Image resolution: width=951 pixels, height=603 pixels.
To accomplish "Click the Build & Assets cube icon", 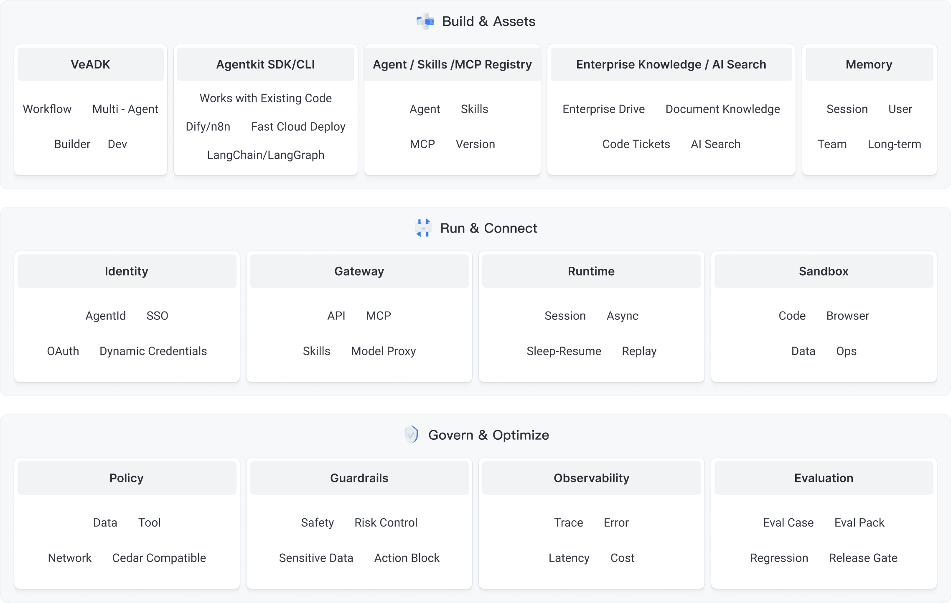I will click(x=425, y=21).
